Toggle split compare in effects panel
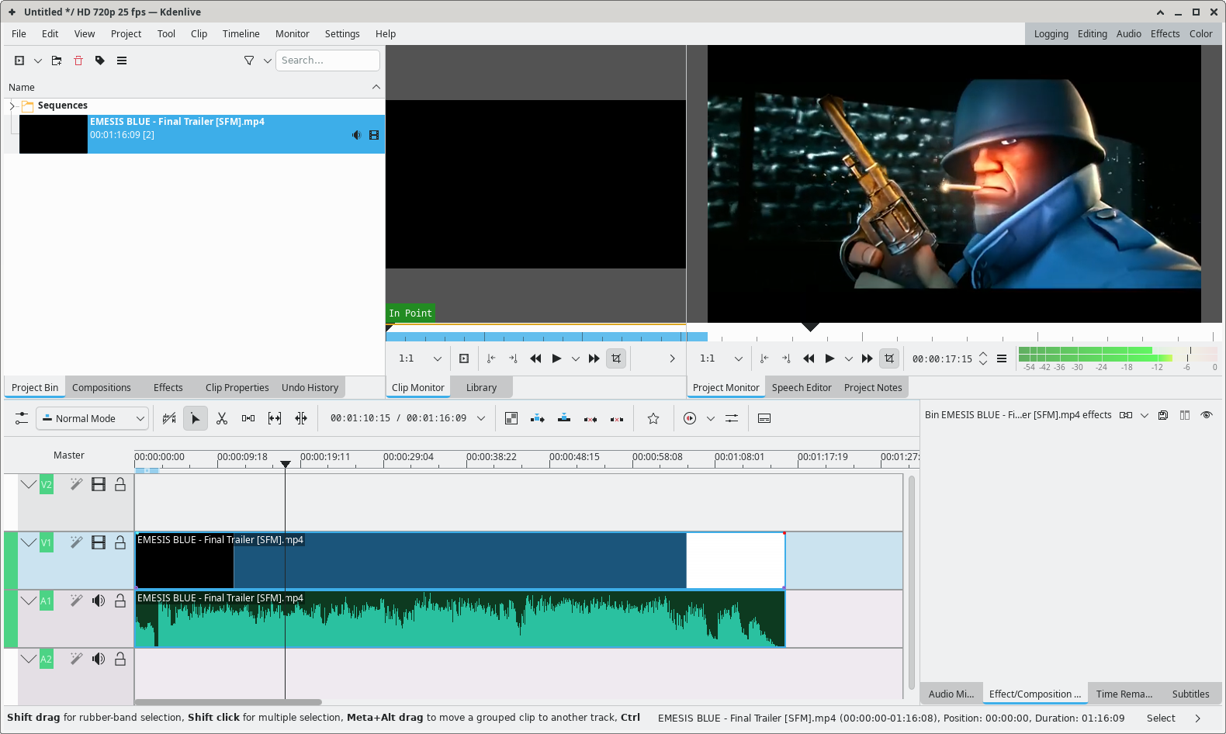1226x734 pixels. coord(1185,415)
